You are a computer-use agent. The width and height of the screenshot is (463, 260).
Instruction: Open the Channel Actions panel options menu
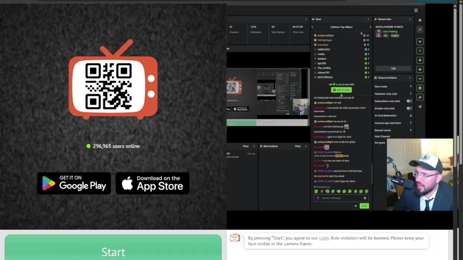click(410, 78)
